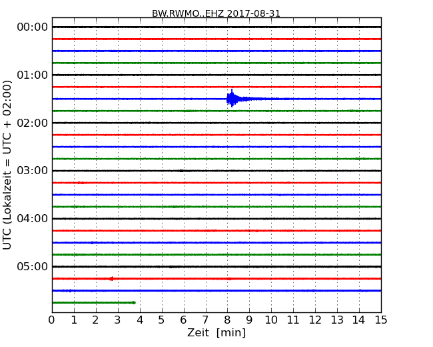The height and width of the screenshot is (347, 433).
Task: Click the 03:00 time label
Action: click(33, 171)
